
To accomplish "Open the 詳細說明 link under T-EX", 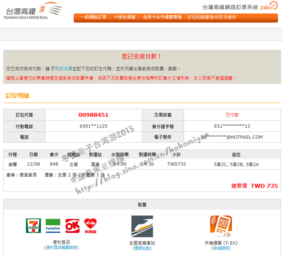I will [x=221, y=248].
